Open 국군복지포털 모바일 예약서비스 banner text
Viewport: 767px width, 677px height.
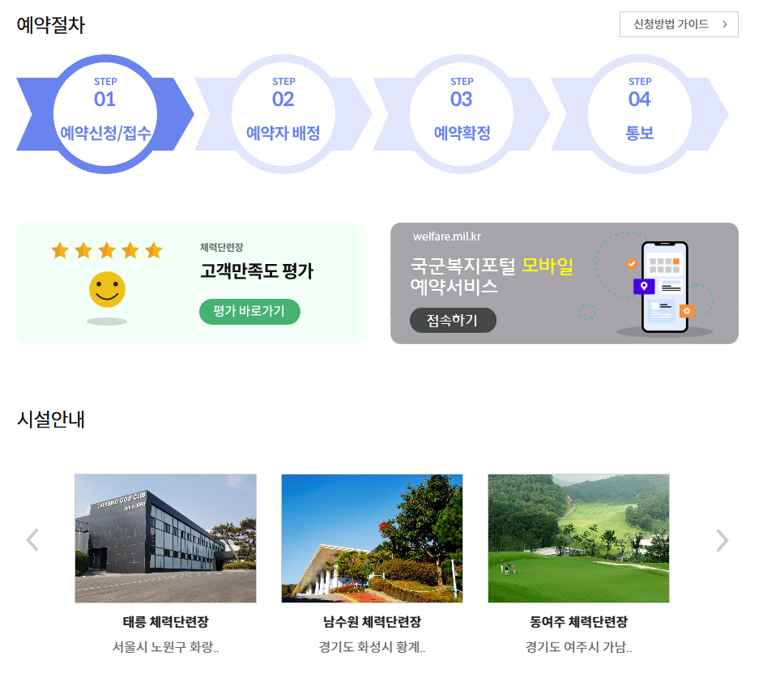(x=492, y=276)
